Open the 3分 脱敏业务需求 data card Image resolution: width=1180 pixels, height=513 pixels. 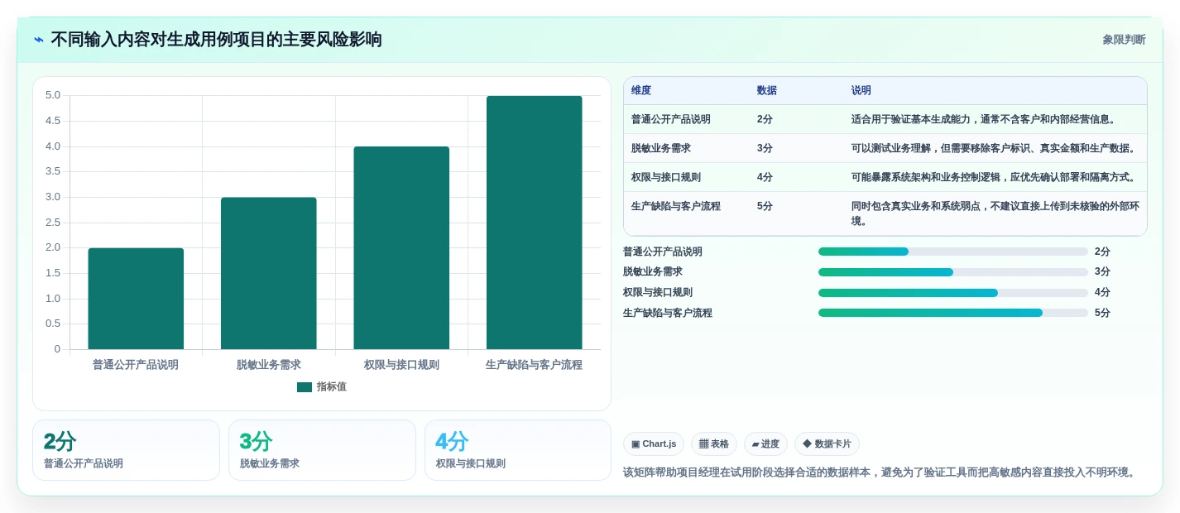coord(322,450)
